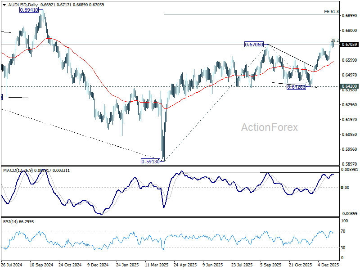Click the 24 Apr 2025 date label
This screenshot has height=270, width=360.
[x=185, y=265]
